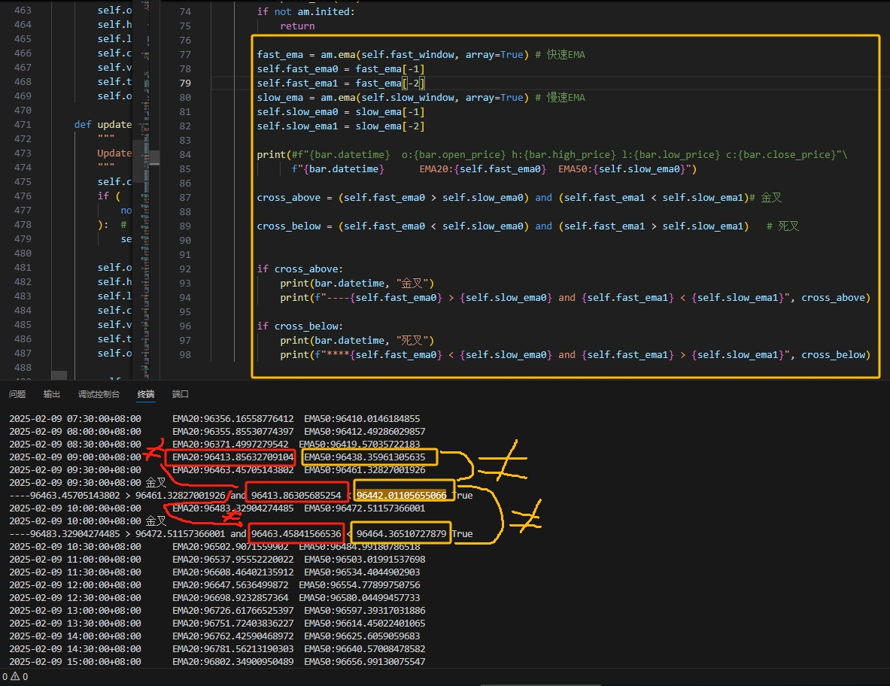Click terminal value 'EMA20:96371.4997279542'
The width and height of the screenshot is (890, 686).
coord(230,445)
